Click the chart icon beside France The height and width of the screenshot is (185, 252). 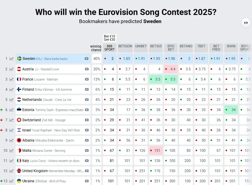pyautogui.click(x=11, y=79)
